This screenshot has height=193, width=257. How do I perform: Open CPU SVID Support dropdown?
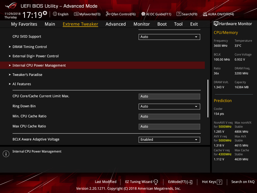169,37
